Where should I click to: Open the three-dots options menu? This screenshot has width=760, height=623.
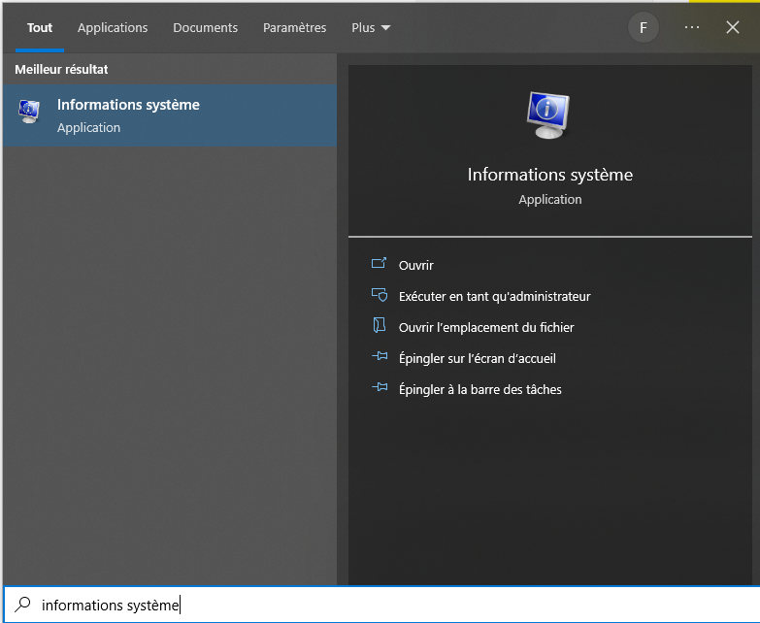tap(691, 27)
